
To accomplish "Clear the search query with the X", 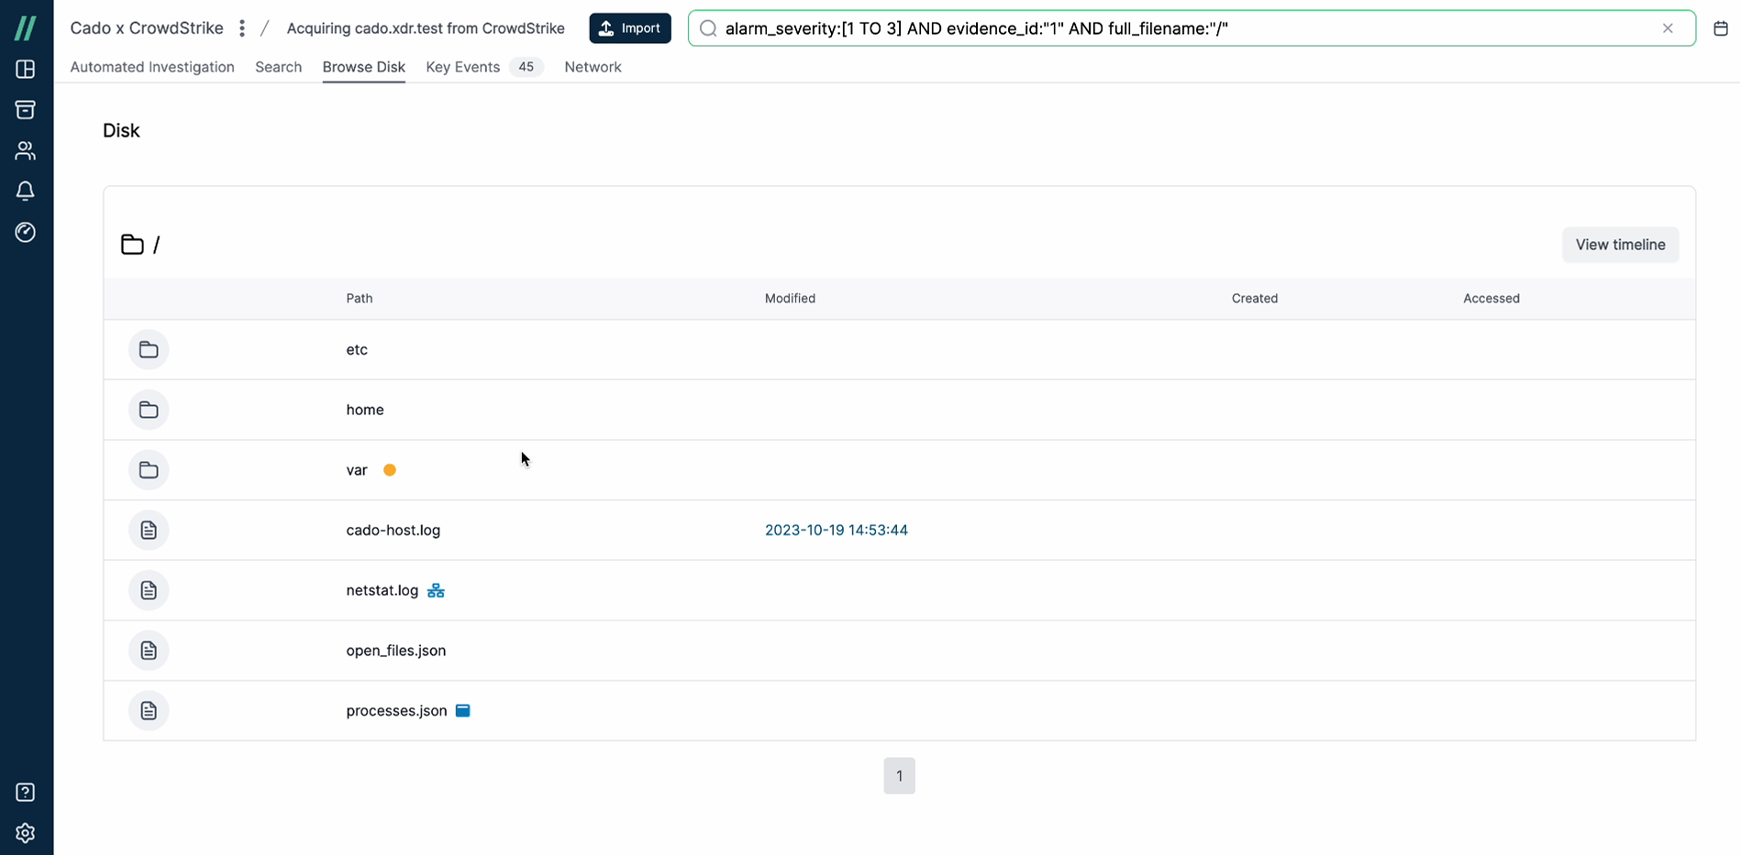I will tap(1668, 28).
